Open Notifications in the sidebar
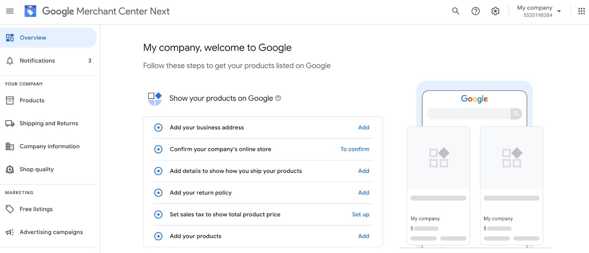589x253 pixels. pyautogui.click(x=37, y=61)
